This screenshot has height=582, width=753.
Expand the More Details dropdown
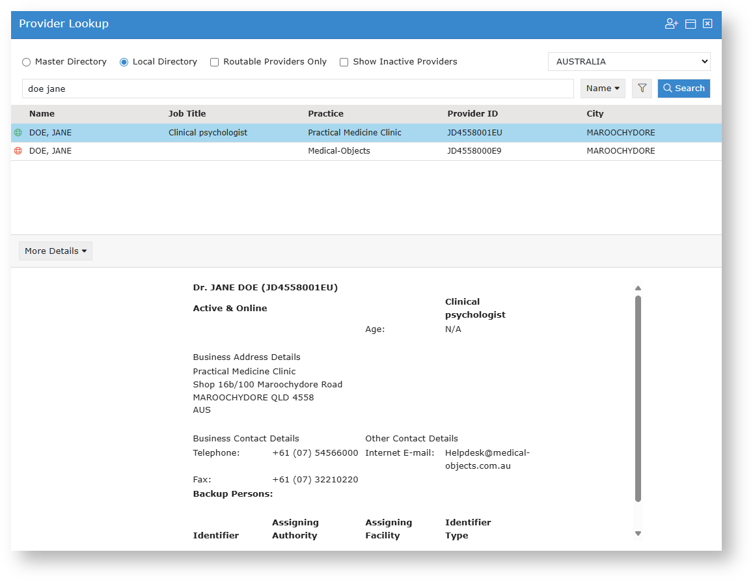click(56, 251)
